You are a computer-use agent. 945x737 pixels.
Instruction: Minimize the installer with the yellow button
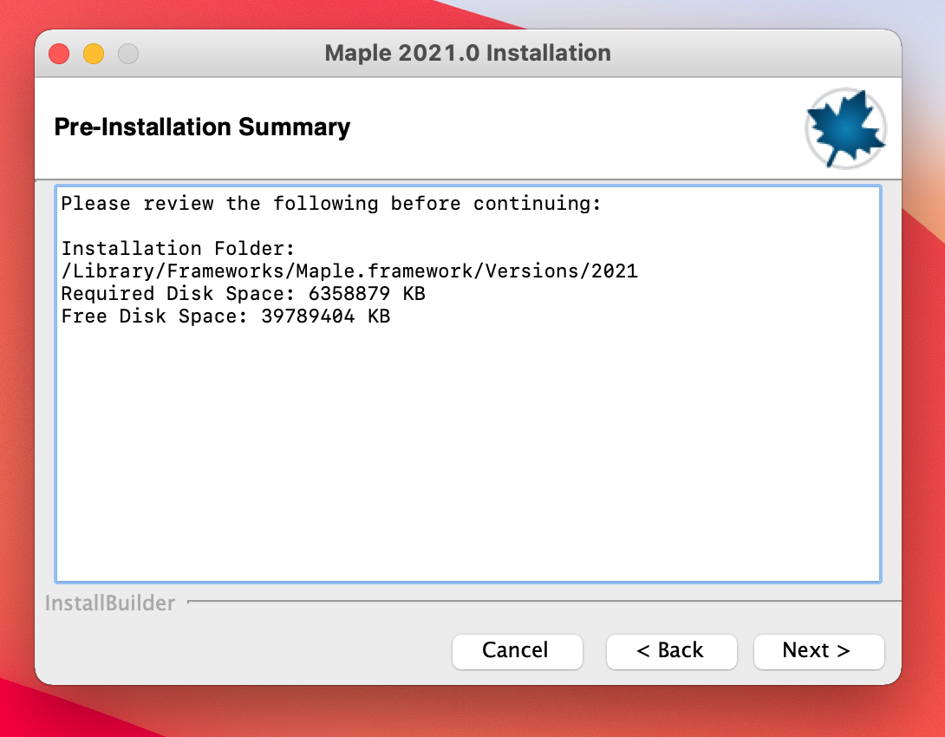pyautogui.click(x=94, y=54)
